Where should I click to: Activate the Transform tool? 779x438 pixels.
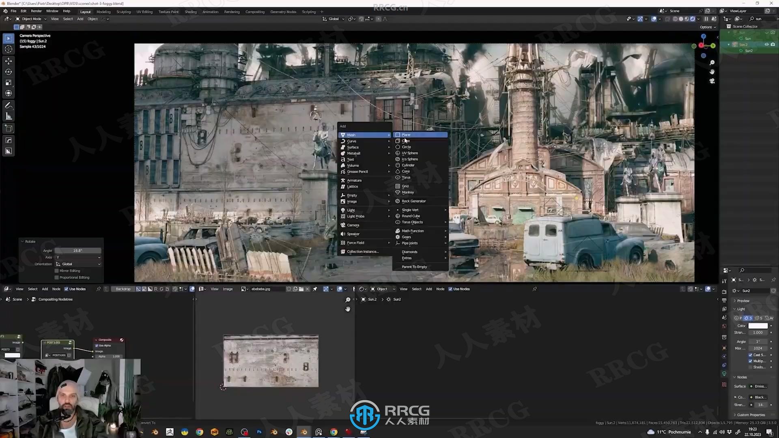[9, 93]
